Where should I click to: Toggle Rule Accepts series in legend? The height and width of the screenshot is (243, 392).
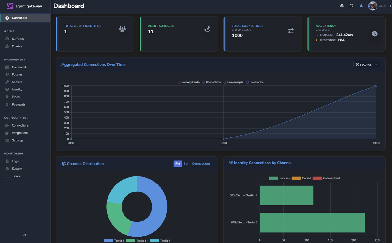click(233, 82)
